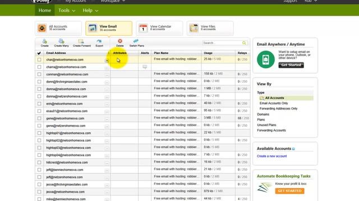Screen dimensions: 359x201
Task: Click the Attributes column header
Action: [119, 53]
